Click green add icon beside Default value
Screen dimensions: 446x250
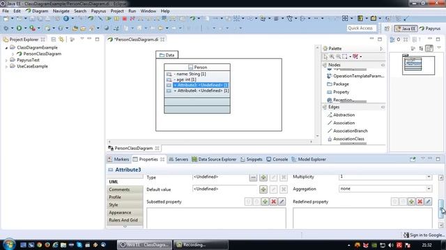pos(263,190)
